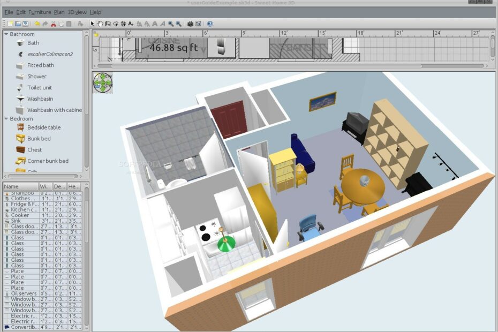Click the lock icon at plan corner

(x=96, y=34)
